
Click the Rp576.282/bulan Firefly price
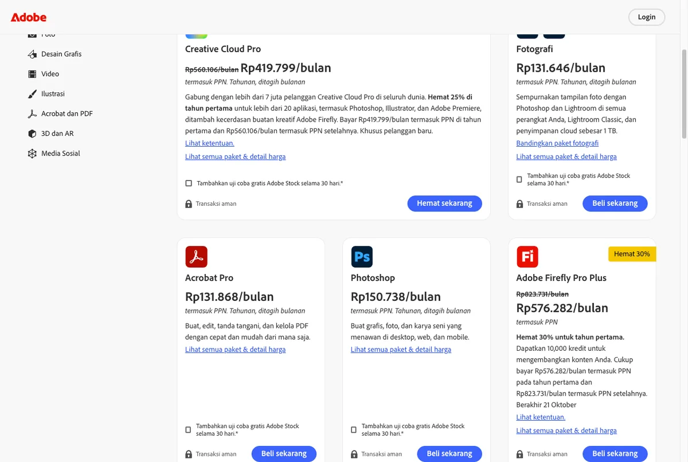coord(562,308)
